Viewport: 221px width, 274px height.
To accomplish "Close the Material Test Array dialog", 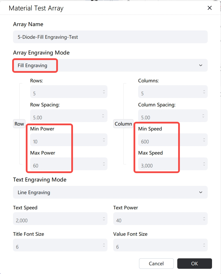I will [209, 8].
